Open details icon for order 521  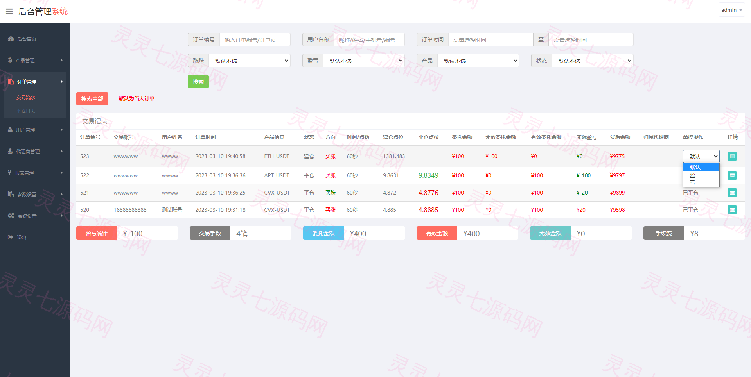coord(732,193)
